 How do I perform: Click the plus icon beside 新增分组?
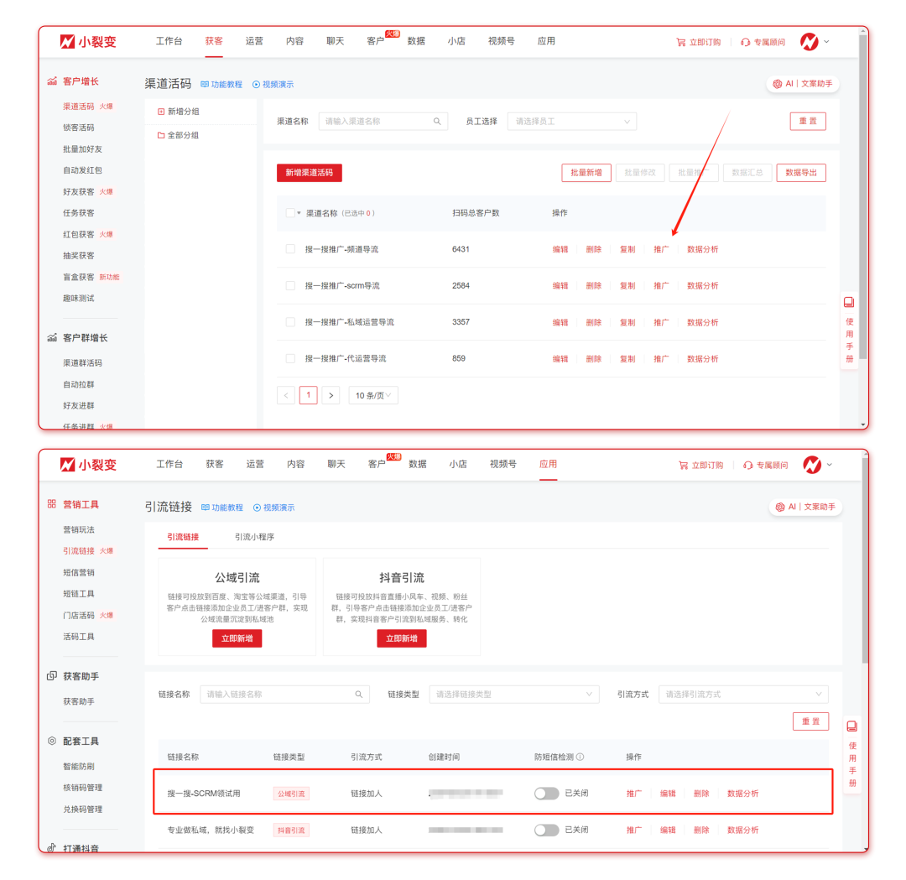point(161,112)
